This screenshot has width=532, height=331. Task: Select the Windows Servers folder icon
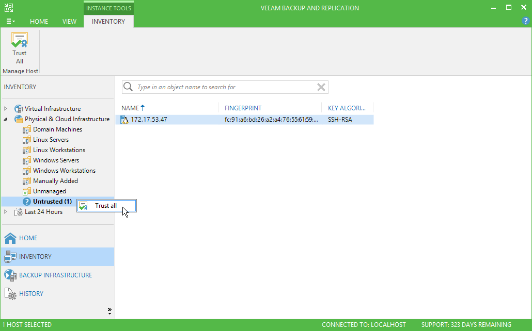point(27,160)
